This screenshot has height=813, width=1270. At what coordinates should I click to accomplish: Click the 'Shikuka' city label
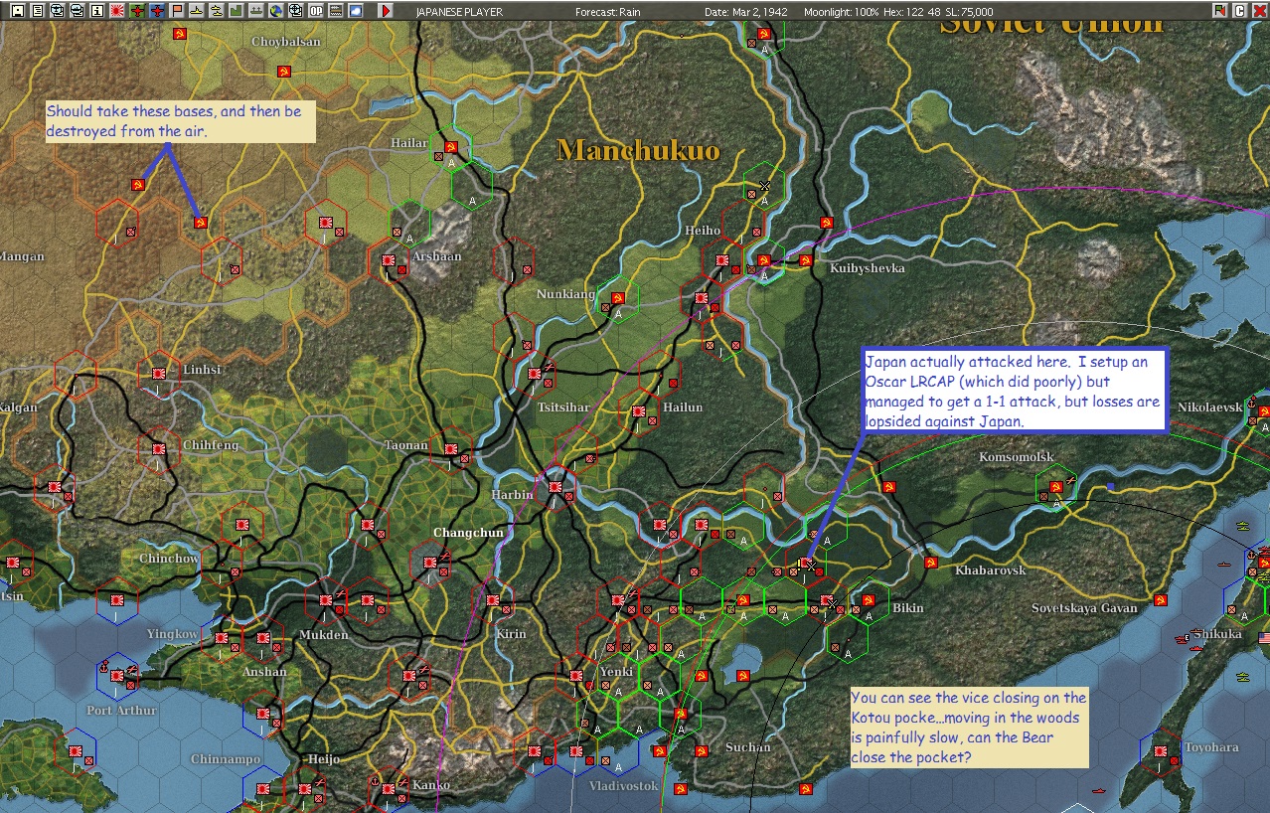pyautogui.click(x=1217, y=634)
